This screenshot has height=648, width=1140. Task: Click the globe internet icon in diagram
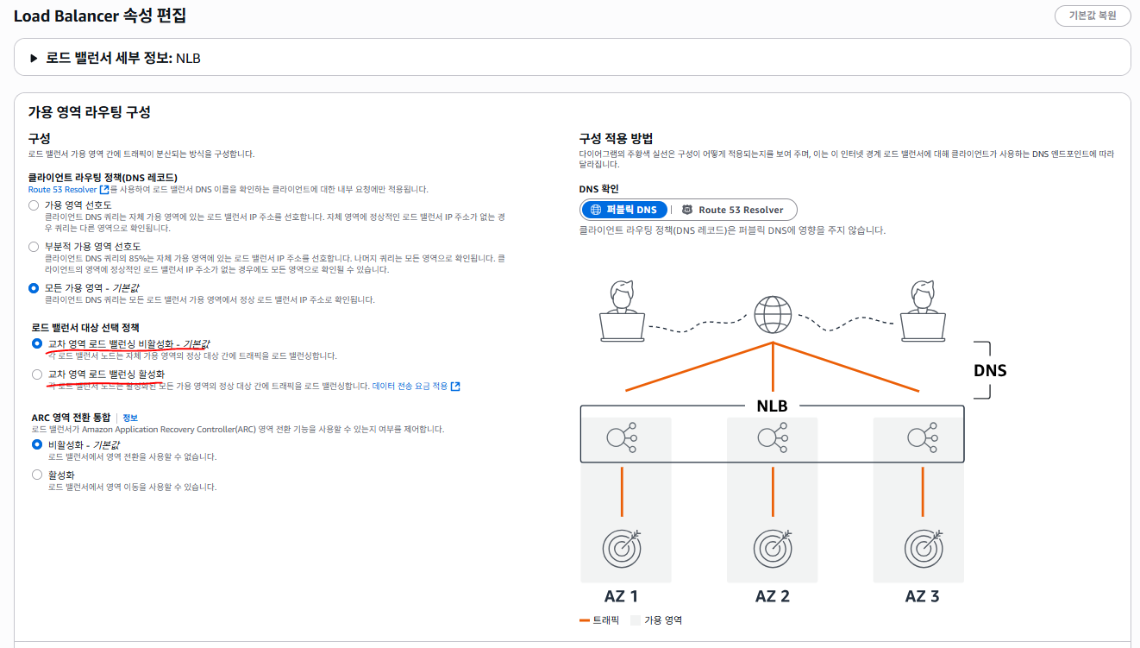click(x=773, y=316)
